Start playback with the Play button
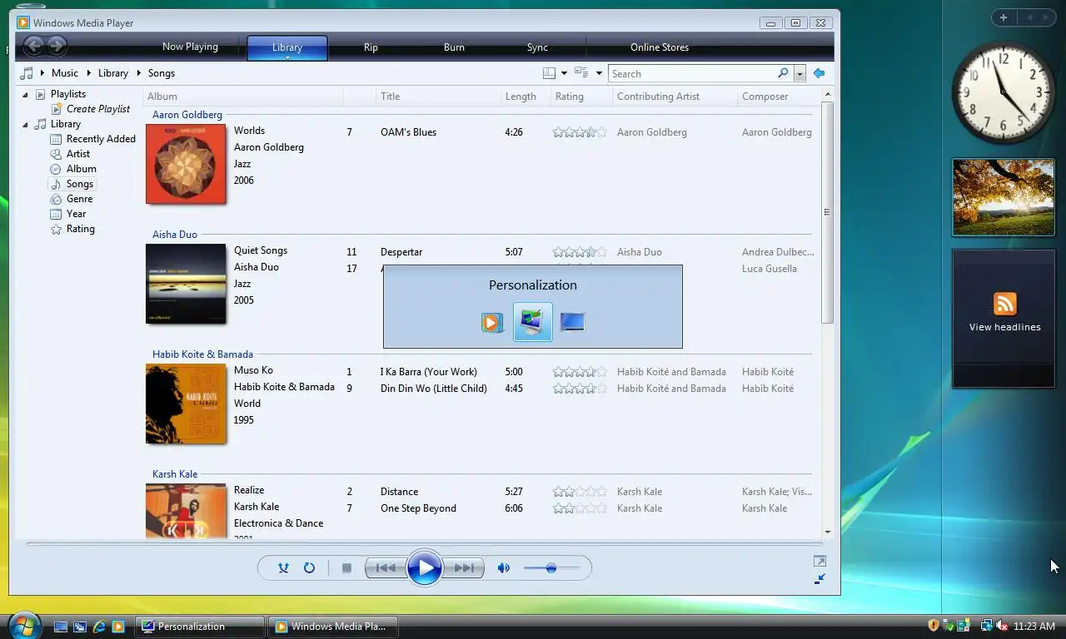This screenshot has width=1066, height=639. [425, 567]
